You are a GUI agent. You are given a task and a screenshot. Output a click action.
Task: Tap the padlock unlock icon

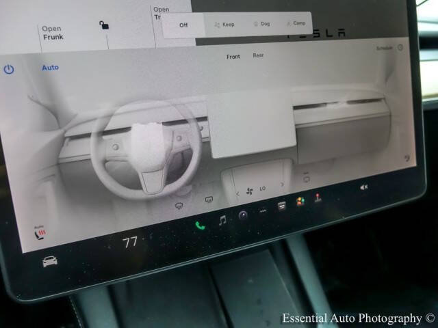pyautogui.click(x=104, y=25)
